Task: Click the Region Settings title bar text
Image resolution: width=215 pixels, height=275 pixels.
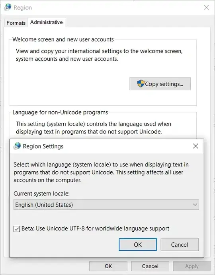Action: tap(43, 146)
